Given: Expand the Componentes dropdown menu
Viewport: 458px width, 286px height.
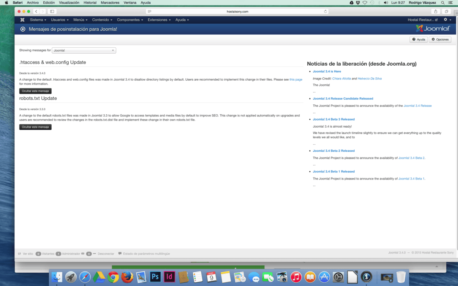Looking at the screenshot, I should pos(130,20).
